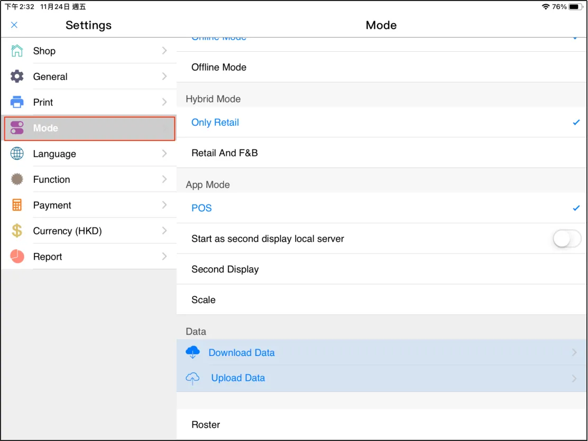Open General settings via the gear icon

click(16, 76)
